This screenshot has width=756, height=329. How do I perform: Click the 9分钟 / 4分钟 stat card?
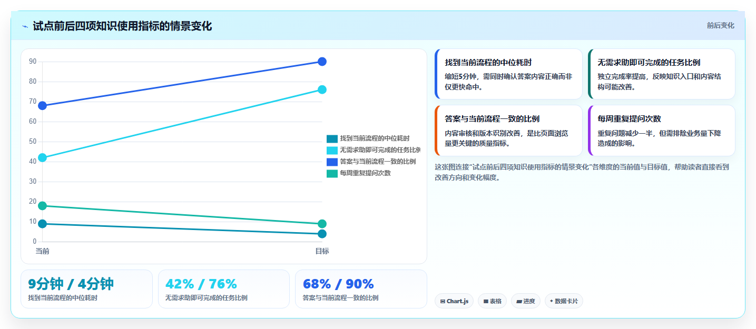click(86, 289)
